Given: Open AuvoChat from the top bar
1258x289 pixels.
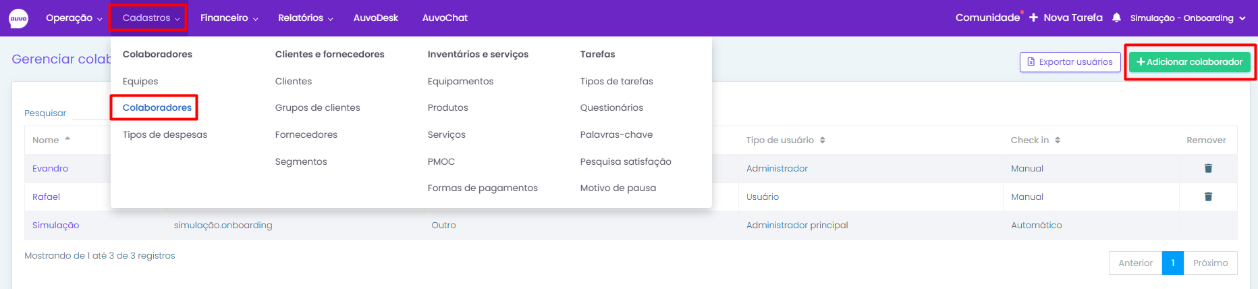Looking at the screenshot, I should pyautogui.click(x=445, y=18).
